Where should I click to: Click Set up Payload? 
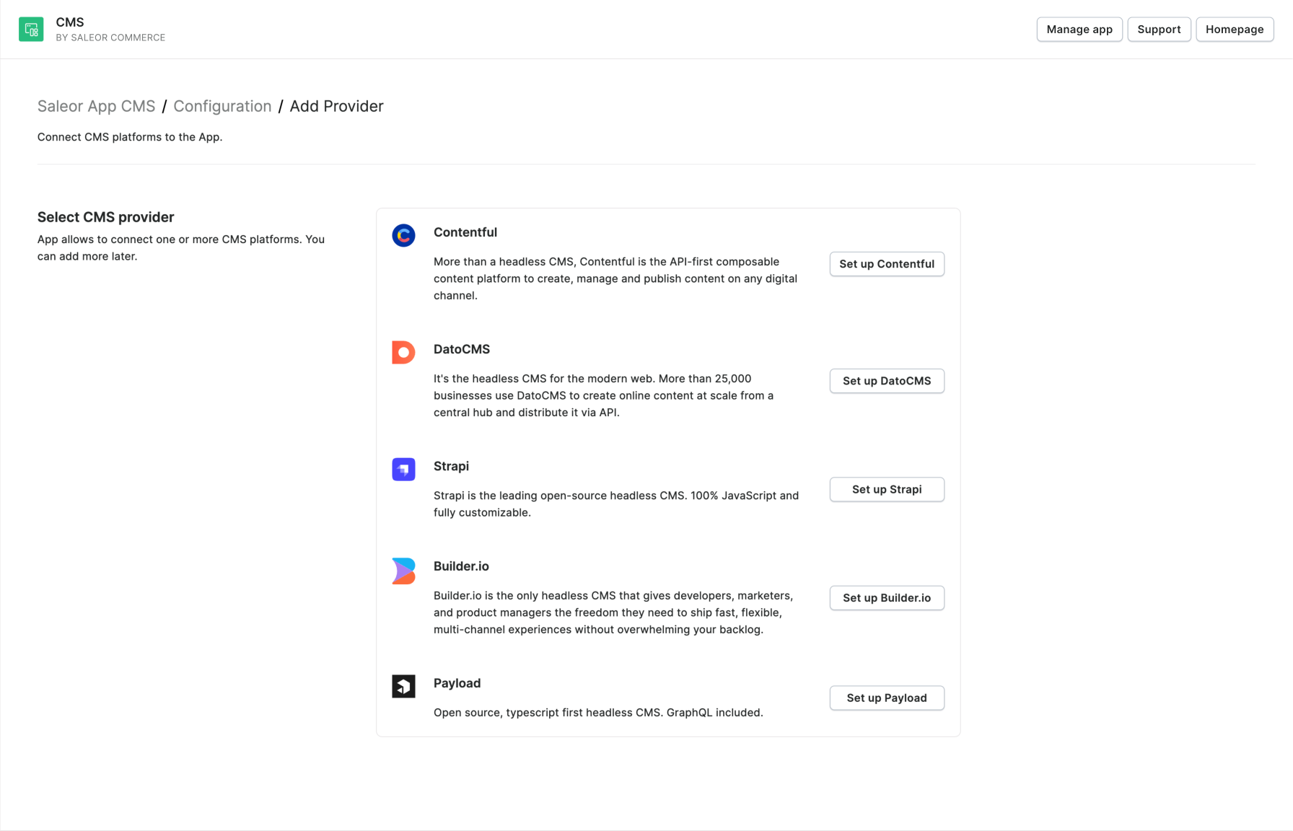coord(887,698)
